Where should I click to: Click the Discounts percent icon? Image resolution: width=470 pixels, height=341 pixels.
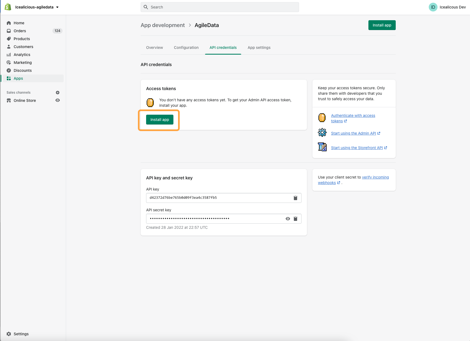[x=9, y=70]
